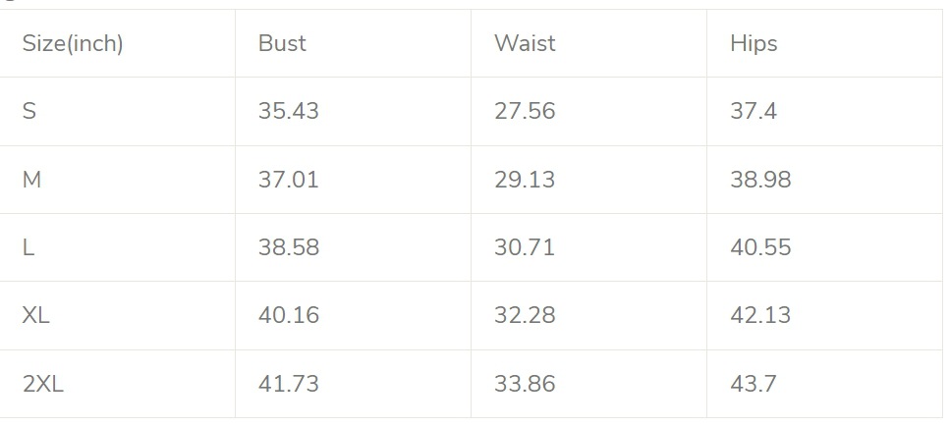Screen dimensions: 950x427
Task: Select hips value 37.4
Action: click(753, 111)
